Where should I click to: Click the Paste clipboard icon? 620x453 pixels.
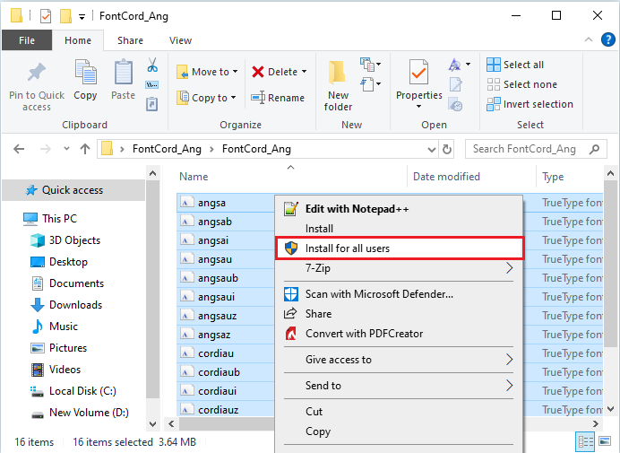(124, 74)
